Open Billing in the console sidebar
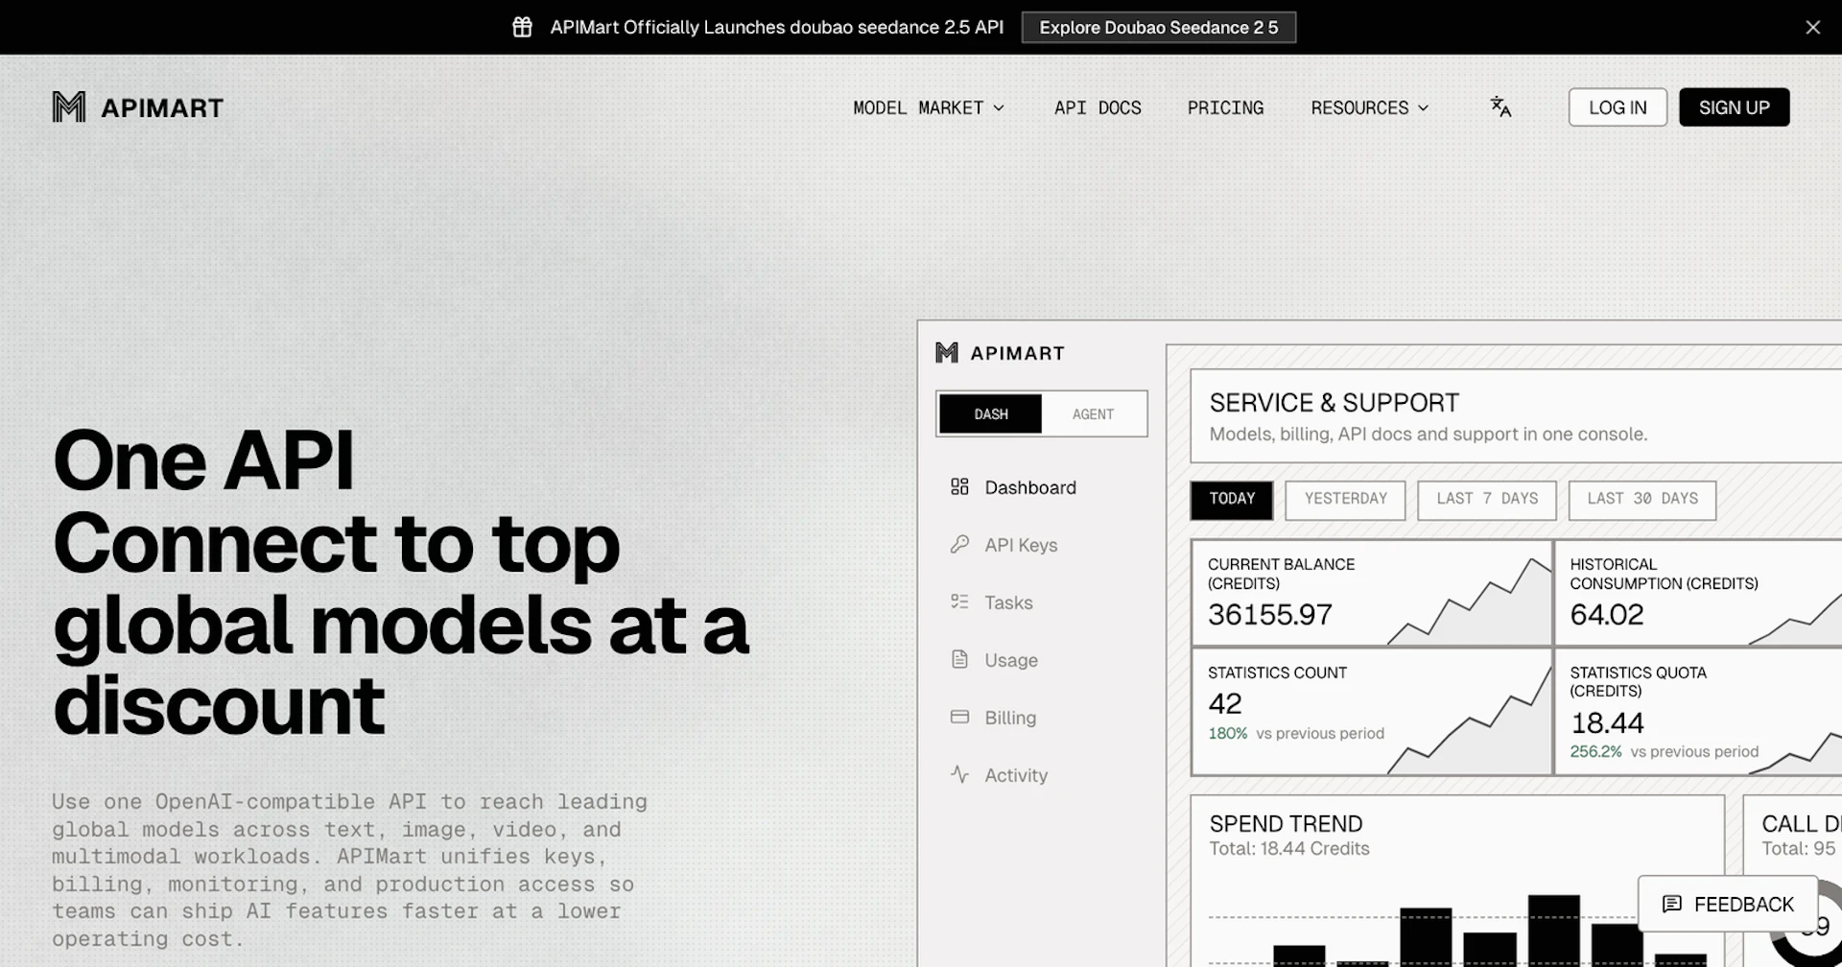The width and height of the screenshot is (1842, 967). pos(1010,718)
